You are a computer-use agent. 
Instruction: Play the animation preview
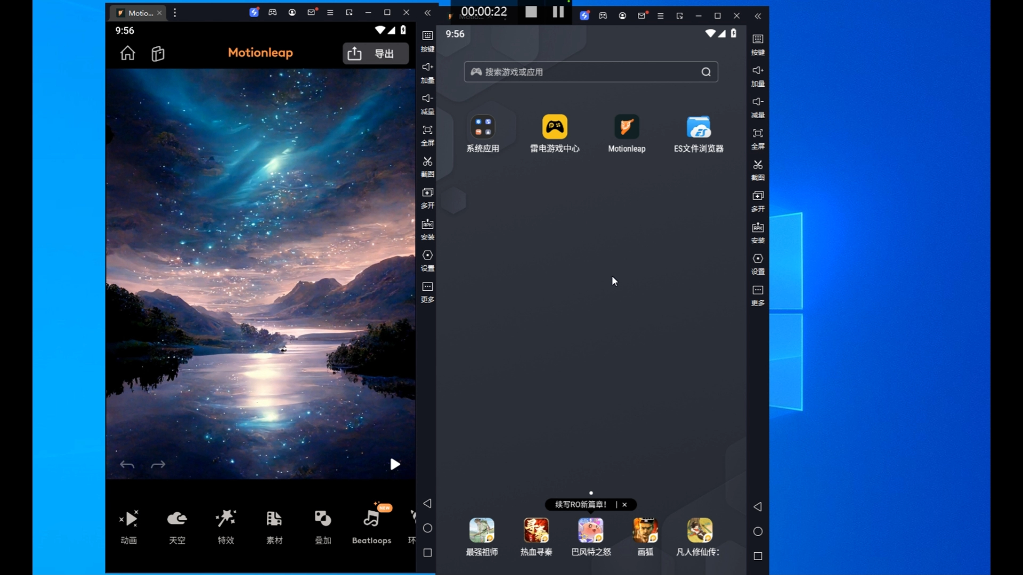395,464
